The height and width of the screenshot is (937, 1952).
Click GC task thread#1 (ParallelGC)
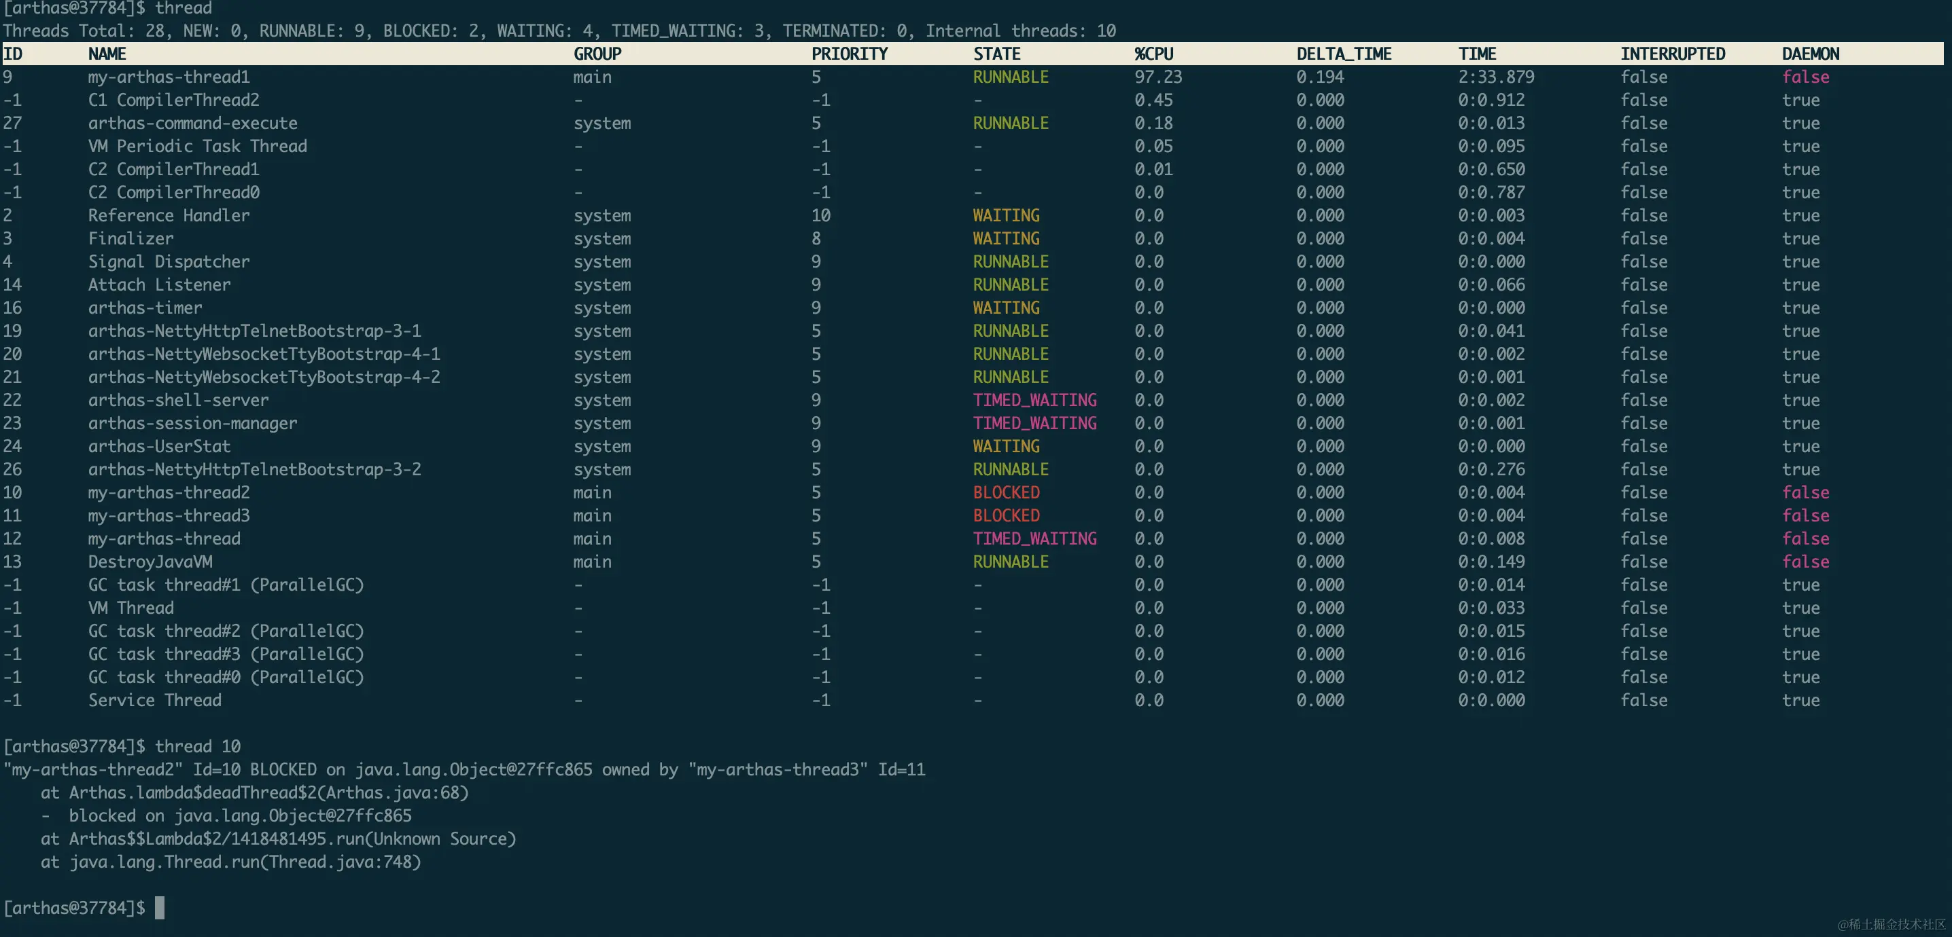226,585
